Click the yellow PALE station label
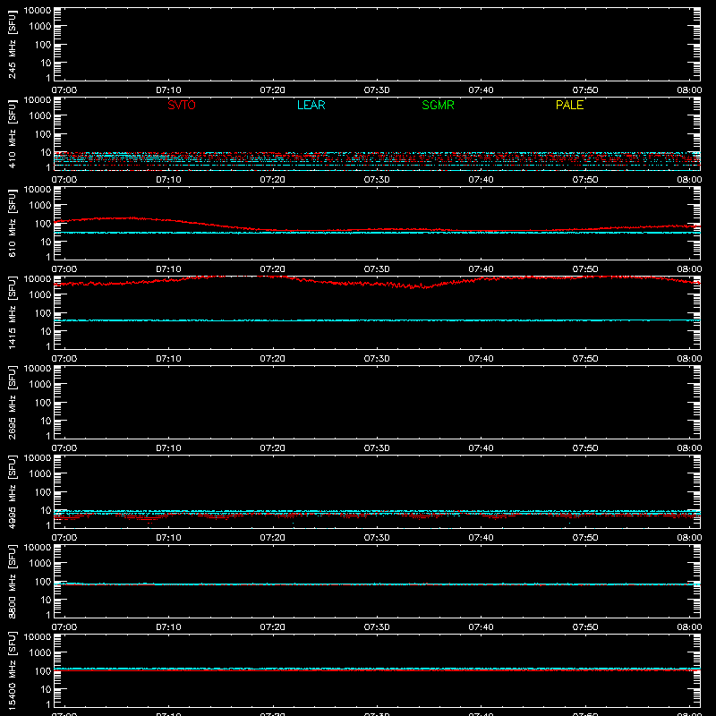Viewport: 716px width, 716px height. [x=569, y=105]
